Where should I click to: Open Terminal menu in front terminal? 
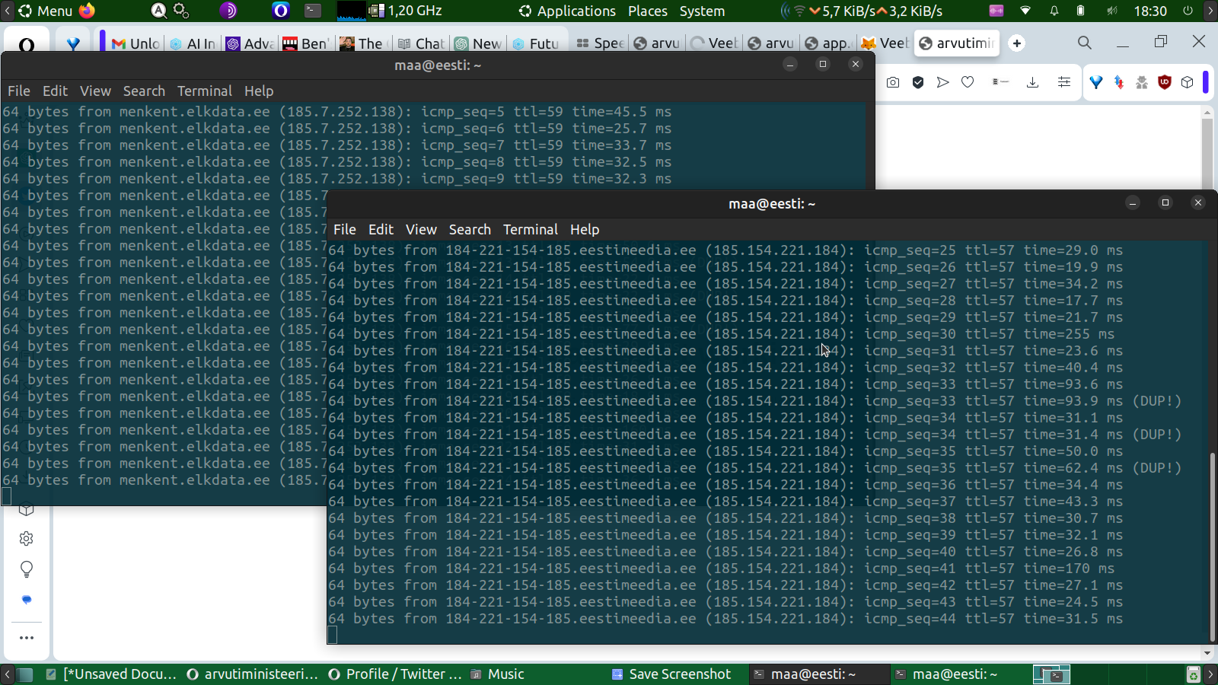click(531, 229)
